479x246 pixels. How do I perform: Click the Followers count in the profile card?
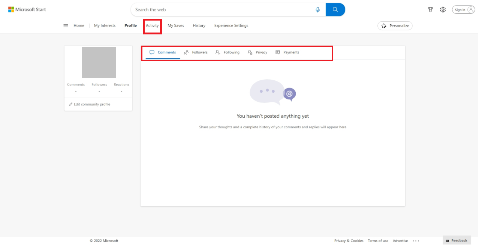[99, 87]
